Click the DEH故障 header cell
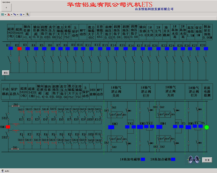217x173 pixels. (93, 92)
